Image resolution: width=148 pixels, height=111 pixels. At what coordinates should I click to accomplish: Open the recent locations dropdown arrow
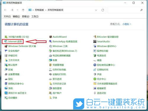click(17, 10)
